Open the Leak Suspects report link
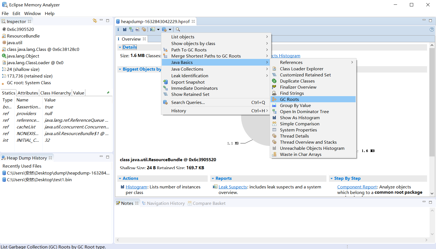 pyautogui.click(x=233, y=187)
